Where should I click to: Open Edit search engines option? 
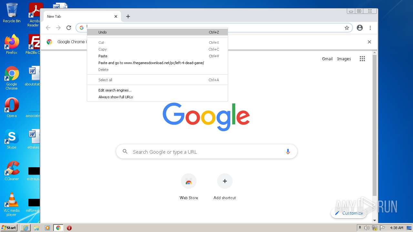(x=157, y=90)
